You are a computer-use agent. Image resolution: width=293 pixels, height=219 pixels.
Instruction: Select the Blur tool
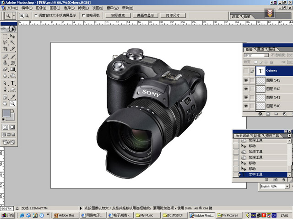coord(5,75)
